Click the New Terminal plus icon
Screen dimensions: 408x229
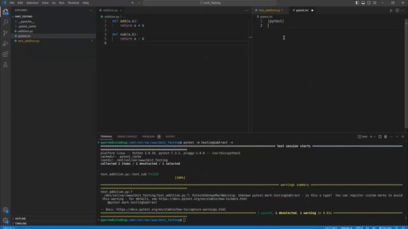371,137
